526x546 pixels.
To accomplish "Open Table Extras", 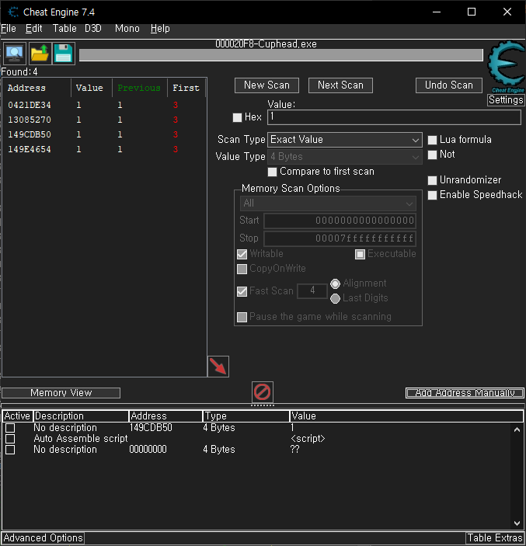I will tap(495, 538).
